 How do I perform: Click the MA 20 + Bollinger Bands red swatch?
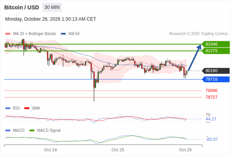pyautogui.click(x=8, y=34)
